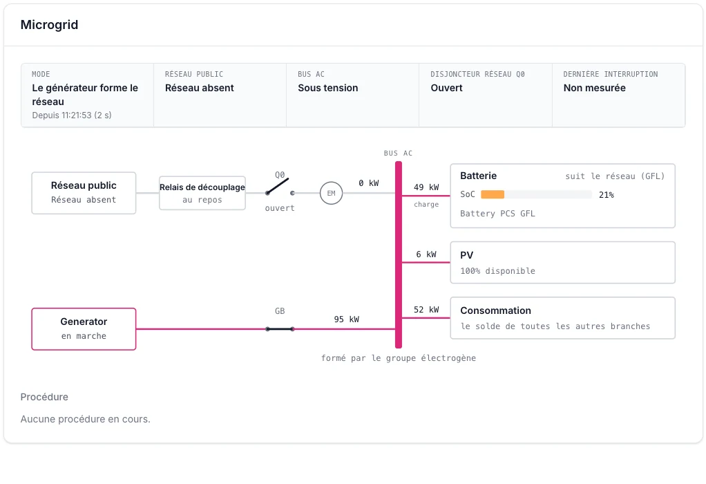Click the '52 kW' consumption power reading
The height and width of the screenshot is (484, 706).
click(426, 310)
